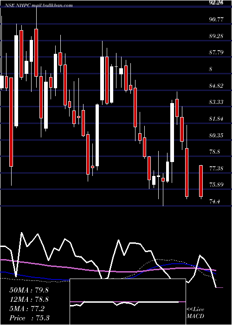The image size is (232, 325).
Task: Click the 87.79 price axis label
Action: pos(216,52)
